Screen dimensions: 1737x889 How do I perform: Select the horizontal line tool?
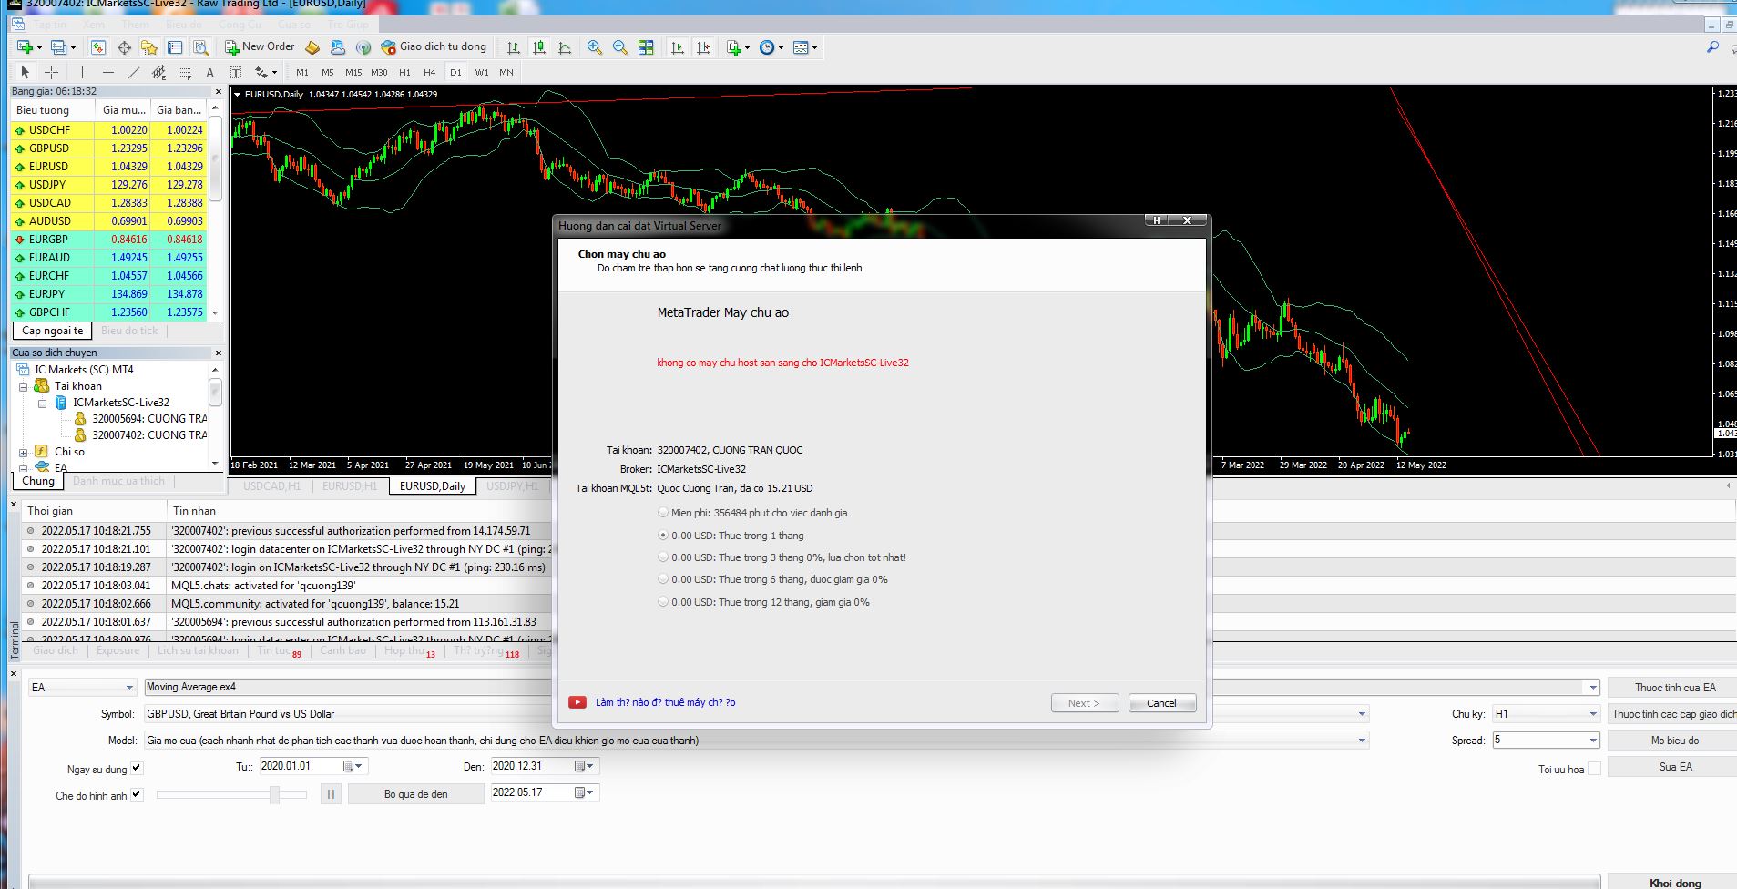108,72
